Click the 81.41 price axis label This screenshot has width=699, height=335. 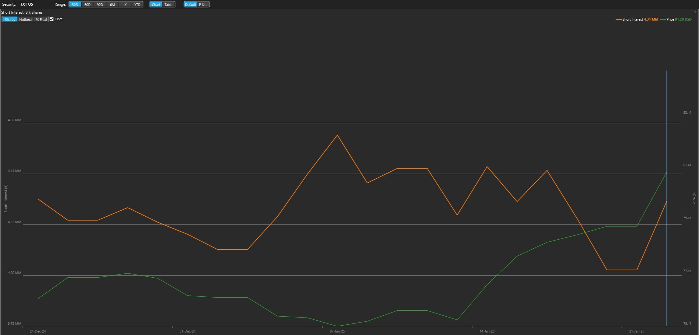[687, 165]
